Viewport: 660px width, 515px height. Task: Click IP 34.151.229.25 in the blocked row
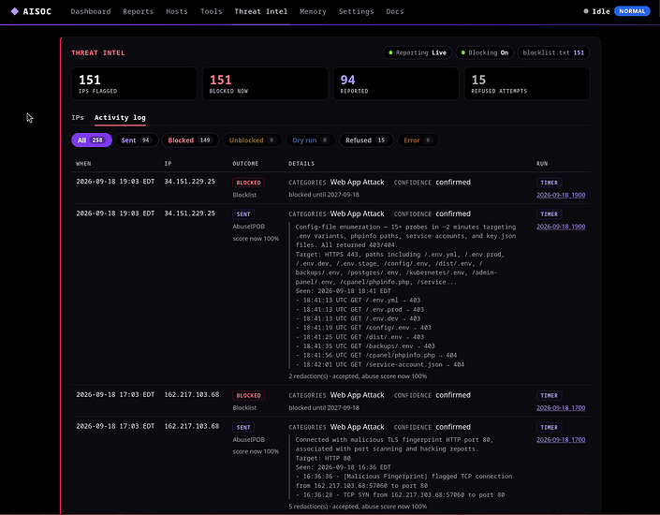coord(189,182)
